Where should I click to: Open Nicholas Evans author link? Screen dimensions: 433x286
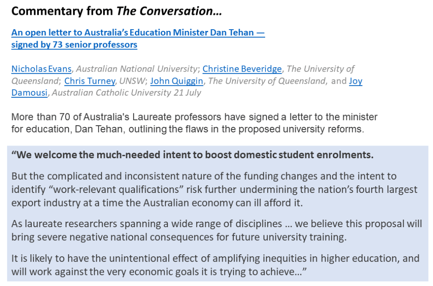41,69
